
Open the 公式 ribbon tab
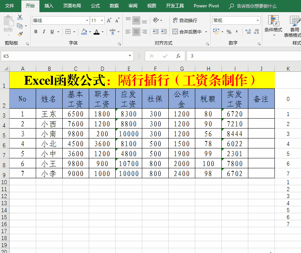pos(95,6)
